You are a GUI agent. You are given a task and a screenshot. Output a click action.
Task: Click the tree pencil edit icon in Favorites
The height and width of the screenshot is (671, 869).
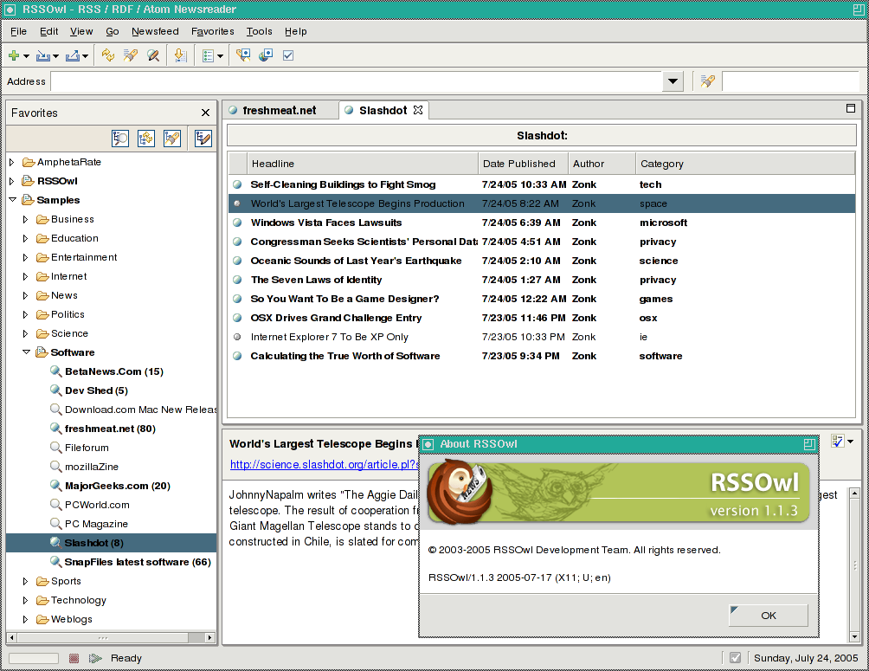(203, 138)
